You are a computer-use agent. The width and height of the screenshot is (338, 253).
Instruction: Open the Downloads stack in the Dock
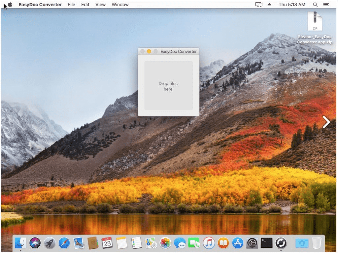pyautogui.click(x=301, y=243)
